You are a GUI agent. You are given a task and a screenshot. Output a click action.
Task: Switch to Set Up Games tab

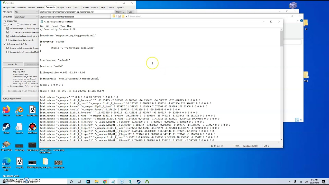click(9, 7)
